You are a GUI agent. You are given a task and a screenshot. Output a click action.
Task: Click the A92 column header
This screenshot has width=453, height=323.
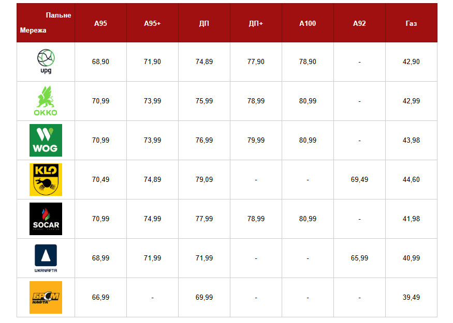359,23
